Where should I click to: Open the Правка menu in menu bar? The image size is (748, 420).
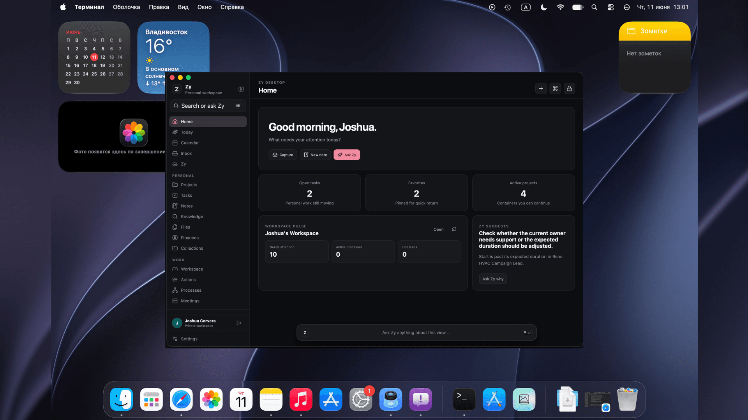pyautogui.click(x=159, y=7)
